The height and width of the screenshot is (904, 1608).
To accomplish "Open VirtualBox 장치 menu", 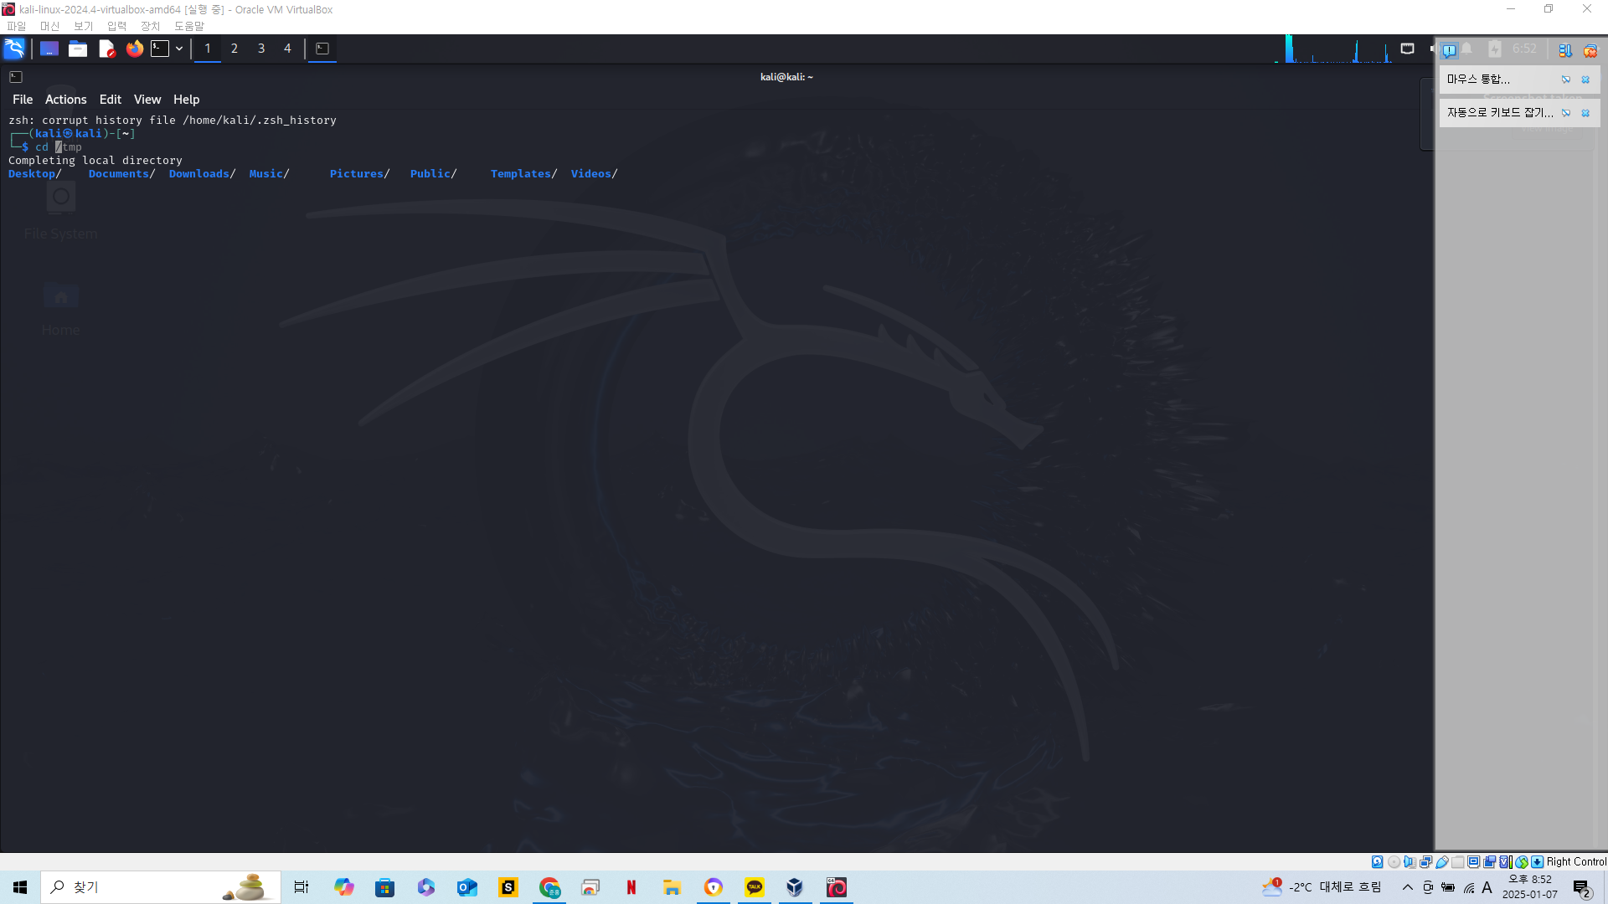I will click(150, 26).
